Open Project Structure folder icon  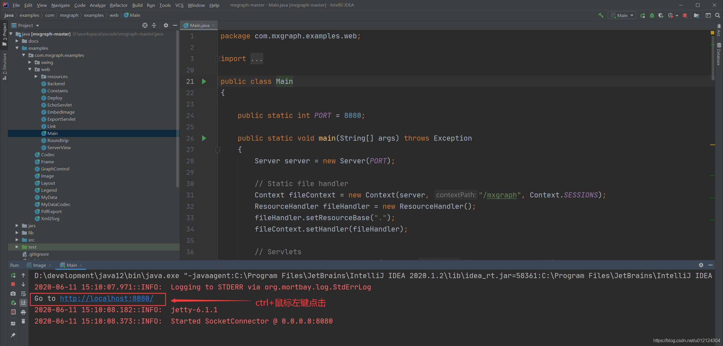point(696,15)
